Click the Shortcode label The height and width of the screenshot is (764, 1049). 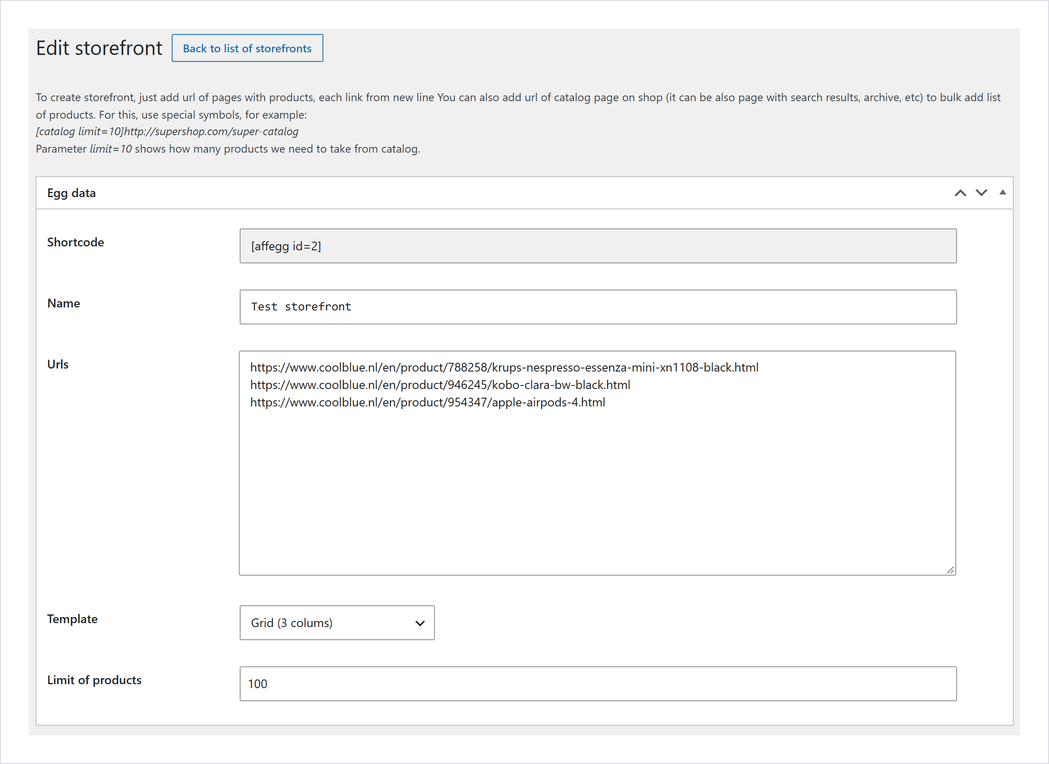point(75,242)
